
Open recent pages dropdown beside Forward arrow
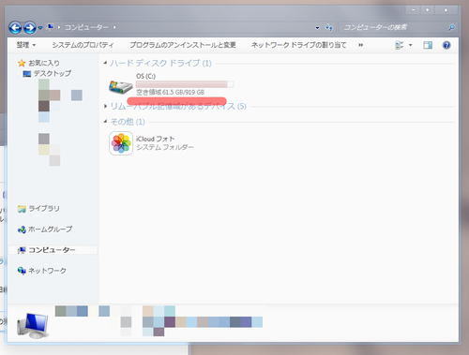tap(40, 28)
